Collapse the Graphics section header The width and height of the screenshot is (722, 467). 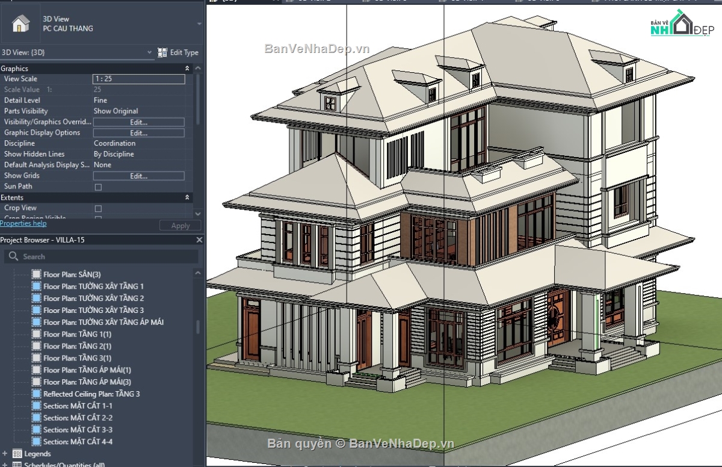[187, 68]
